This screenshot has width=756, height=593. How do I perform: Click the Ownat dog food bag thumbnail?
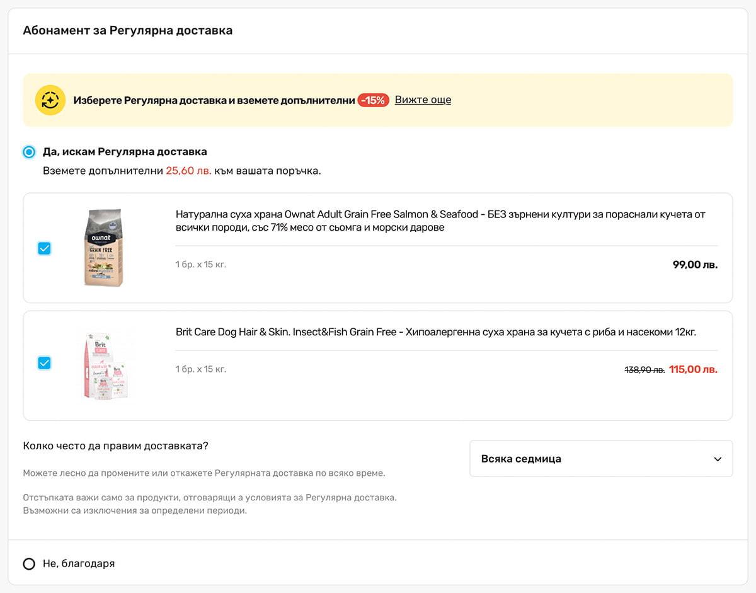[x=103, y=248]
